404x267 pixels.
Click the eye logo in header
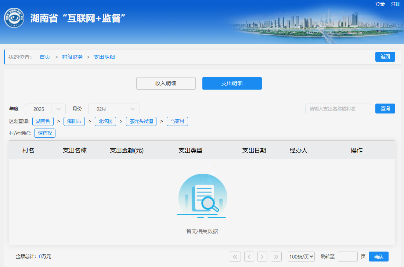coord(14,18)
